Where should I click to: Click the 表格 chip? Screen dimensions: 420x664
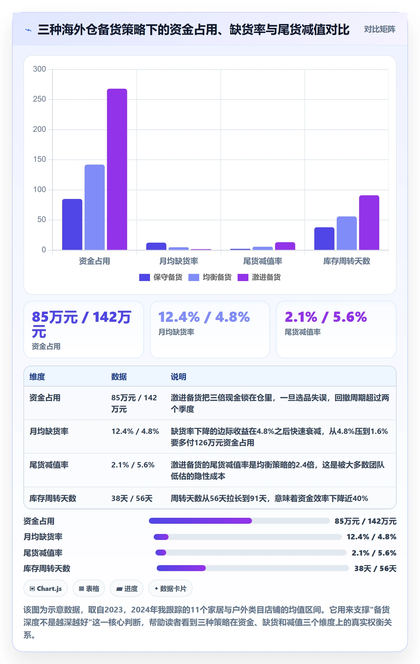point(89,588)
